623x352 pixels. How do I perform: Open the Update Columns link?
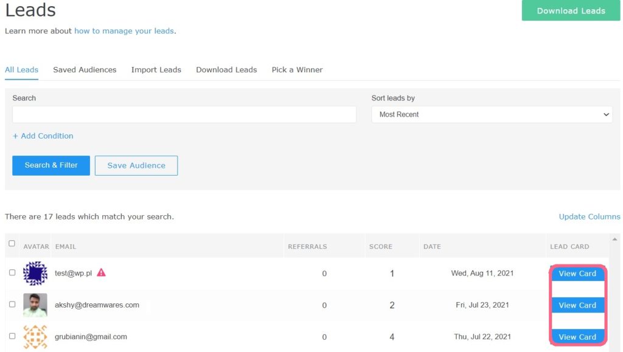click(589, 216)
